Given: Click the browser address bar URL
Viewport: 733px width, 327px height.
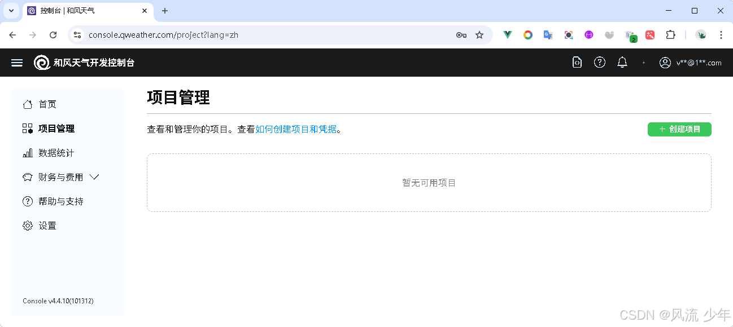Looking at the screenshot, I should pos(164,35).
